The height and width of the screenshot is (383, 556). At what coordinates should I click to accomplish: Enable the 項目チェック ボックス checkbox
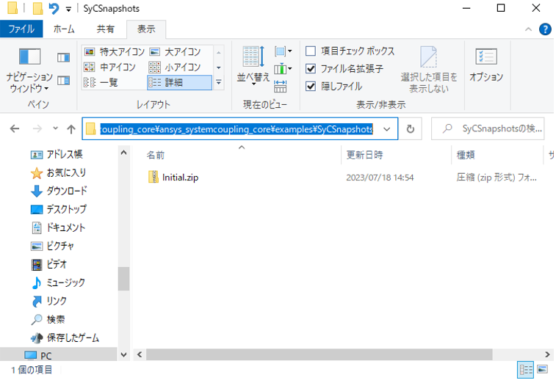(x=311, y=51)
